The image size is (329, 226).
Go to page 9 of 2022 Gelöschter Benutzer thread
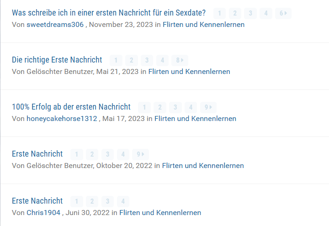[140, 154]
